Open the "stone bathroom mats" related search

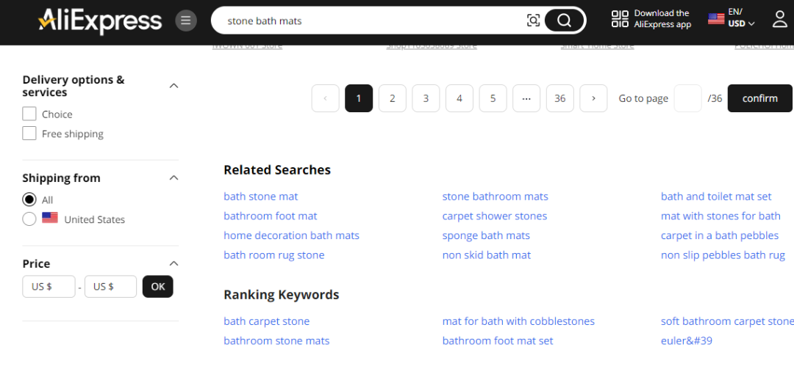(x=495, y=196)
